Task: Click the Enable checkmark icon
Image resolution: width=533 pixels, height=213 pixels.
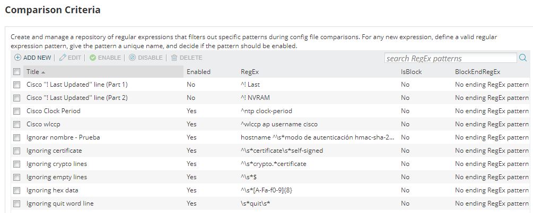Action: tap(93, 58)
